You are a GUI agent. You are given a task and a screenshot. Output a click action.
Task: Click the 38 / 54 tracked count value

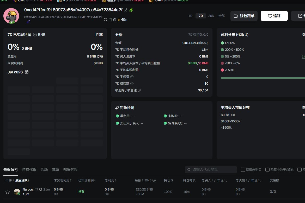[203, 90]
